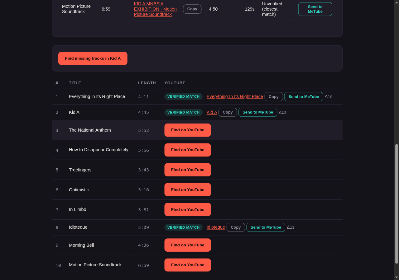Find Treefingers on YouTube
The image size is (399, 280).
pos(188,170)
